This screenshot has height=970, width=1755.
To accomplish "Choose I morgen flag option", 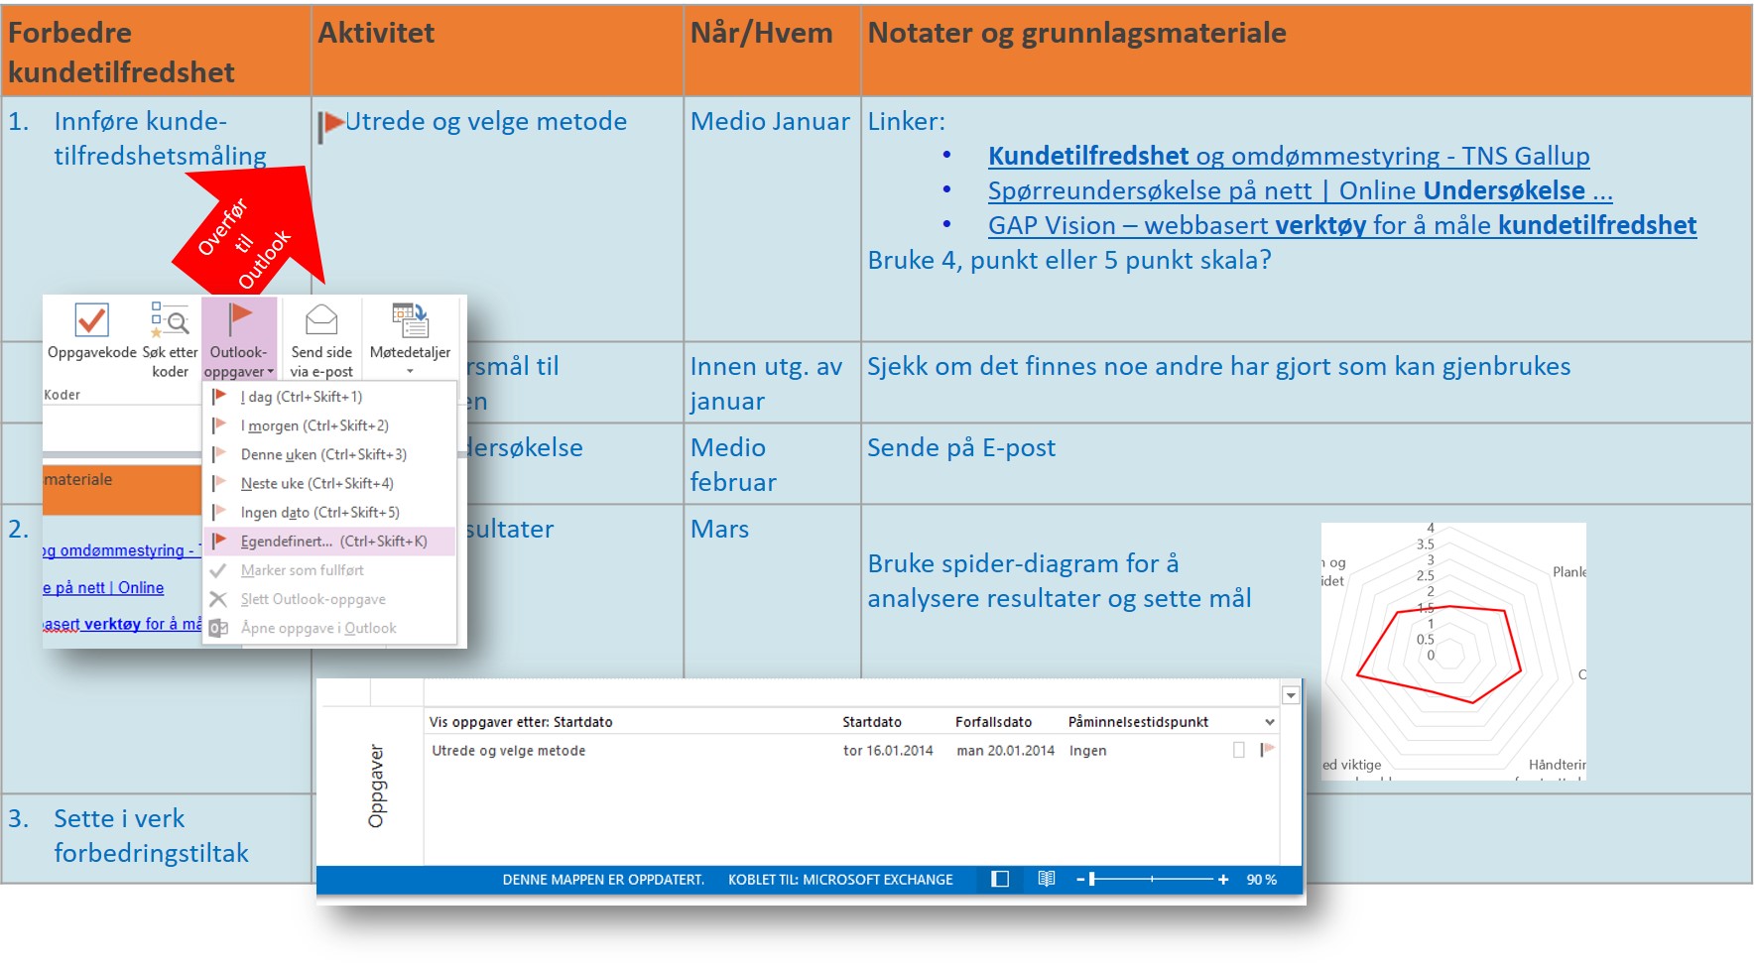I will click(330, 425).
